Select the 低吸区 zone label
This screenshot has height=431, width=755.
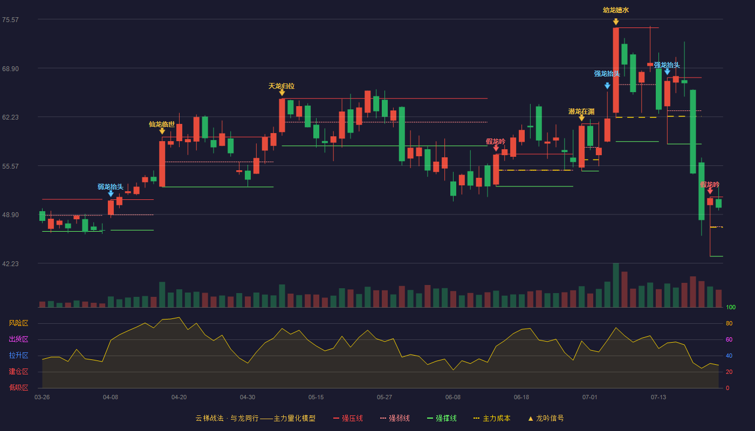tap(18, 387)
